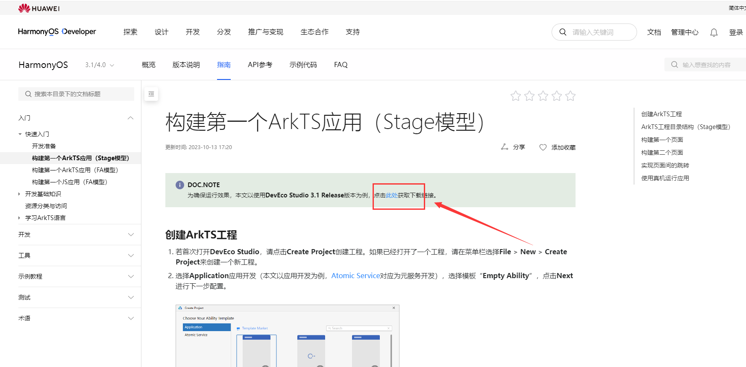The height and width of the screenshot is (367, 746).
Task: Jump to 使用真机运行应用 in the outline
Action: click(665, 178)
